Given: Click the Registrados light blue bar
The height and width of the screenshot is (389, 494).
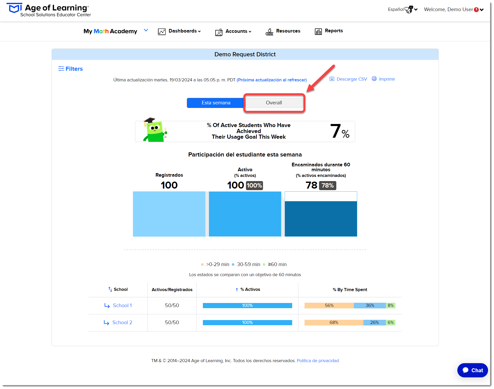Looking at the screenshot, I should (169, 214).
